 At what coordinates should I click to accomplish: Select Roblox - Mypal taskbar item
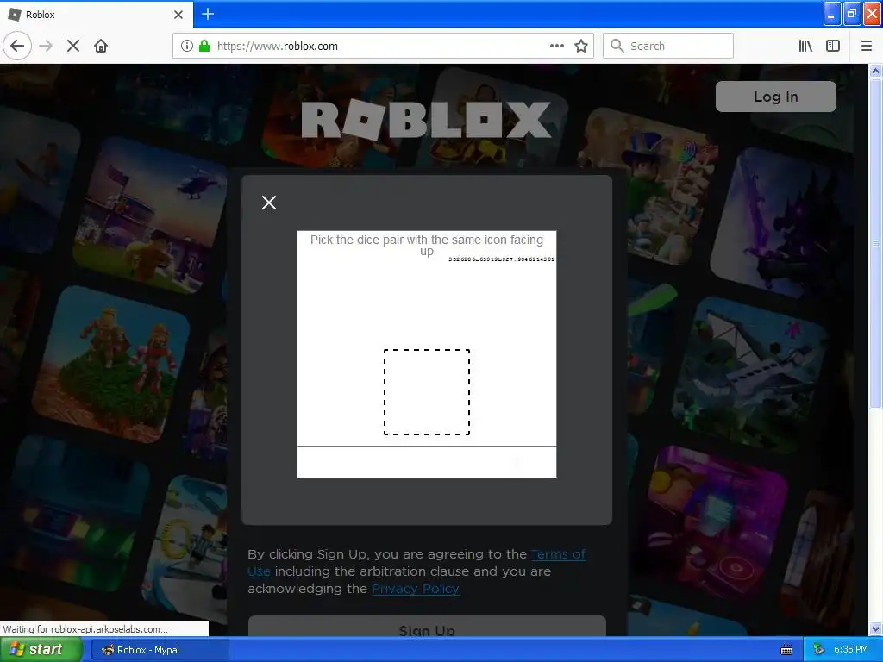click(160, 650)
